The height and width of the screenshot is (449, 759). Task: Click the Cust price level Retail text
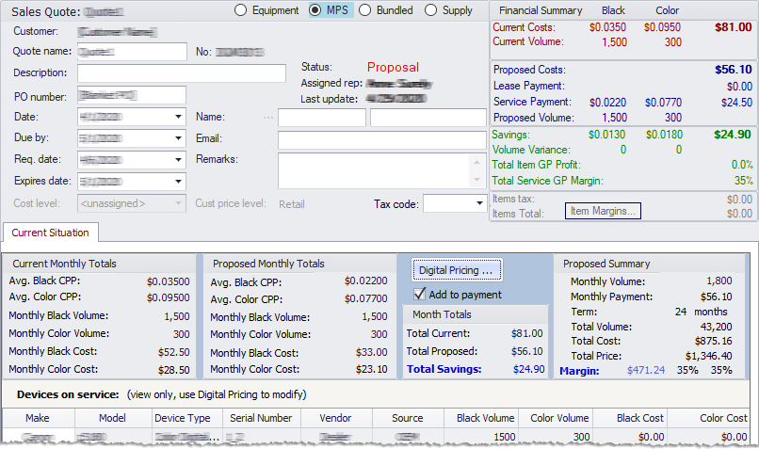[291, 204]
